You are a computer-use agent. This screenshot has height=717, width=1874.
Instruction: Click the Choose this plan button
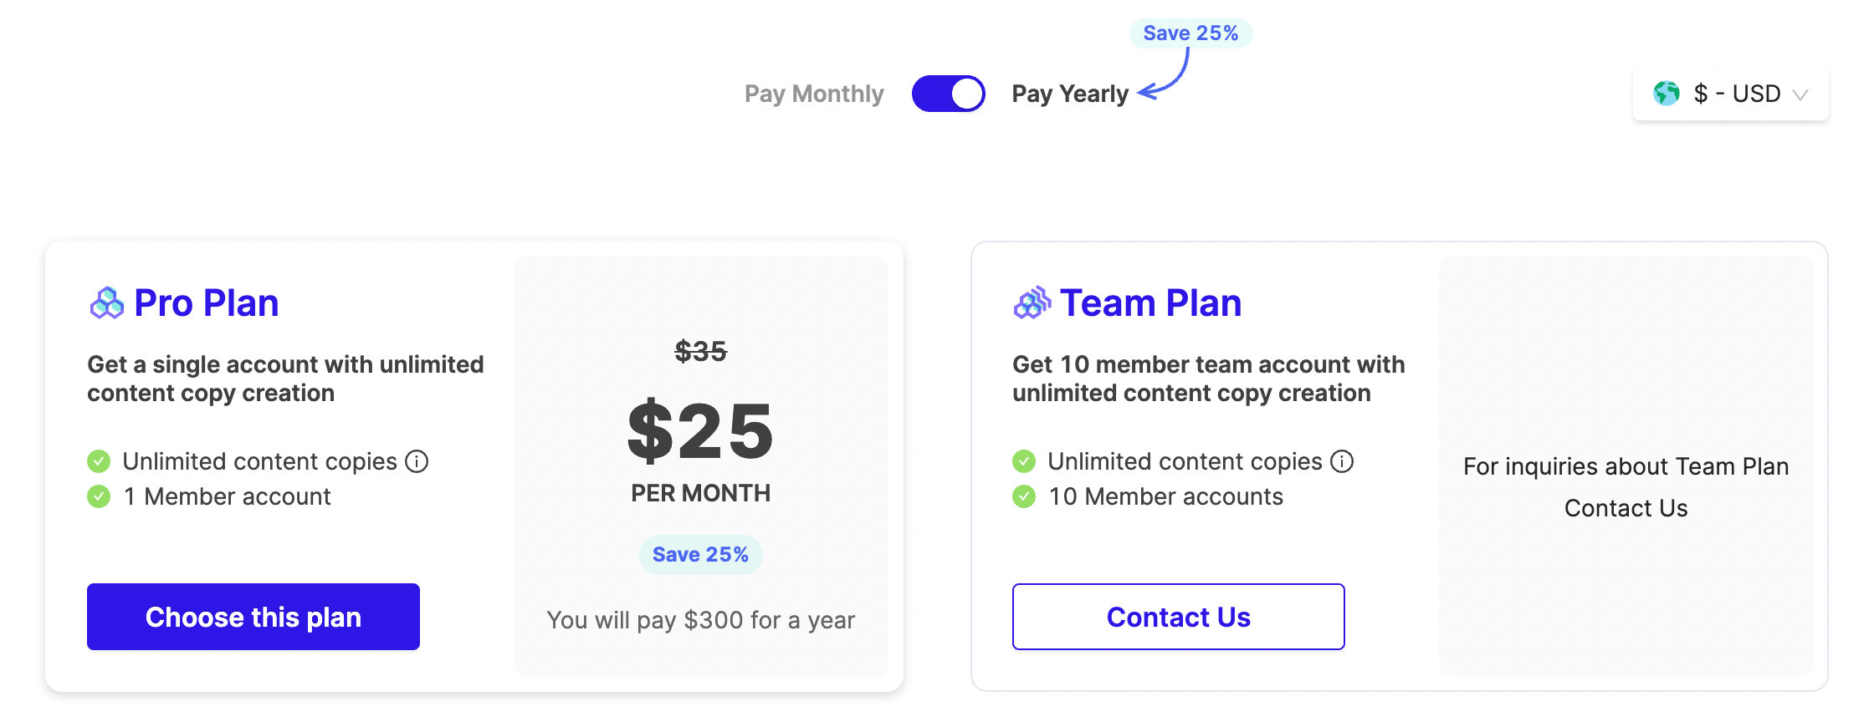(253, 617)
